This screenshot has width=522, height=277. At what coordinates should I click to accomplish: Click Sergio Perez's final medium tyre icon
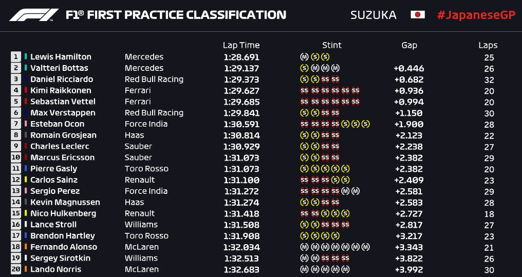click(x=356, y=191)
